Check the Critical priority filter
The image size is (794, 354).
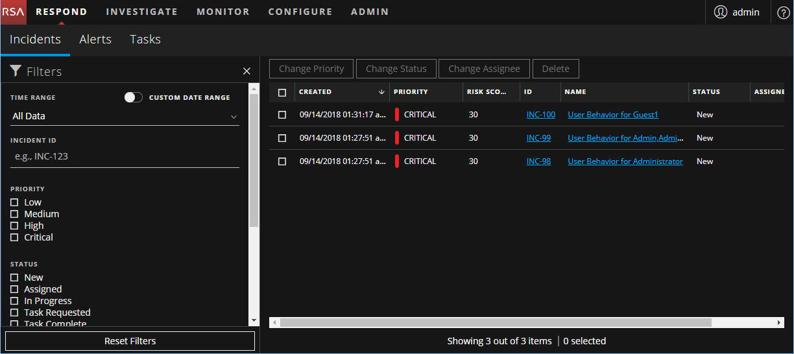14,238
